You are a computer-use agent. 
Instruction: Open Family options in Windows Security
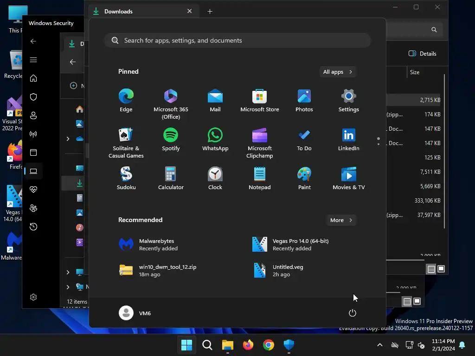point(33,208)
